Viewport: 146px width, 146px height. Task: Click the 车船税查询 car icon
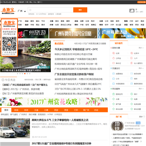(x=114, y=84)
